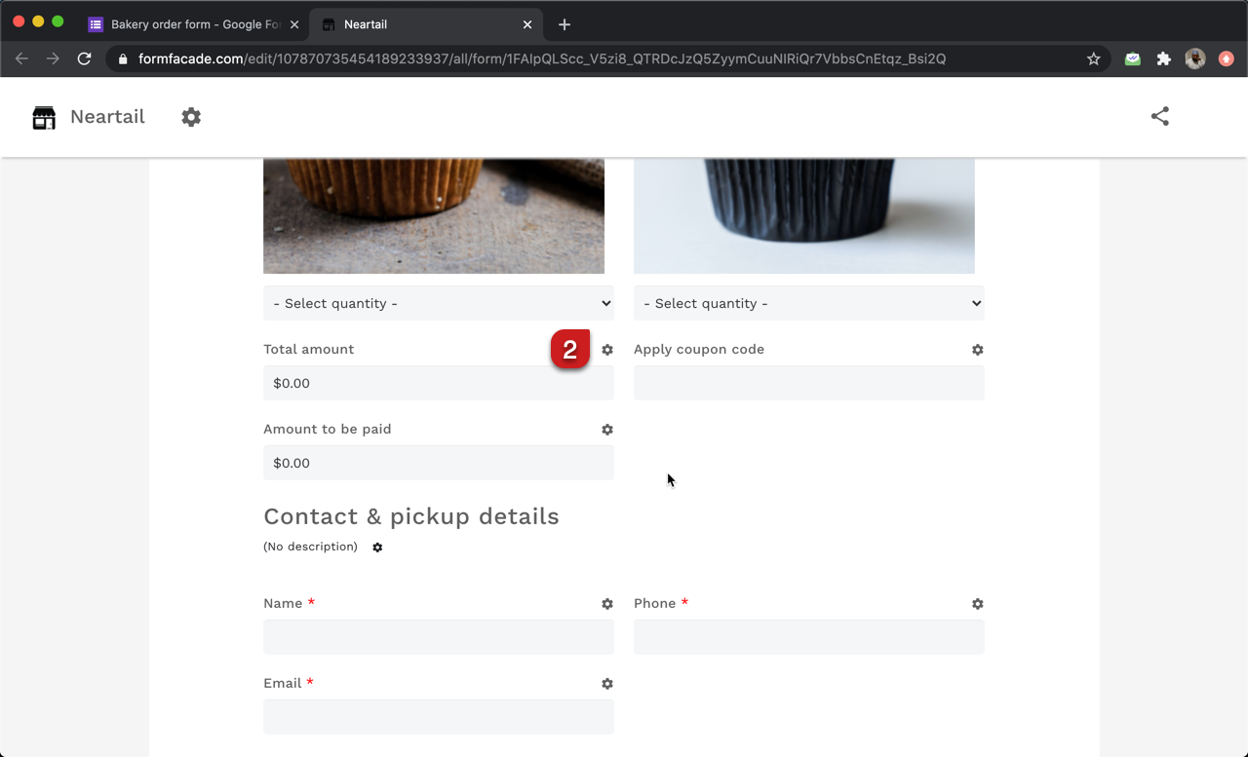Click the Neartail storefront icon
This screenshot has width=1248, height=757.
click(43, 116)
